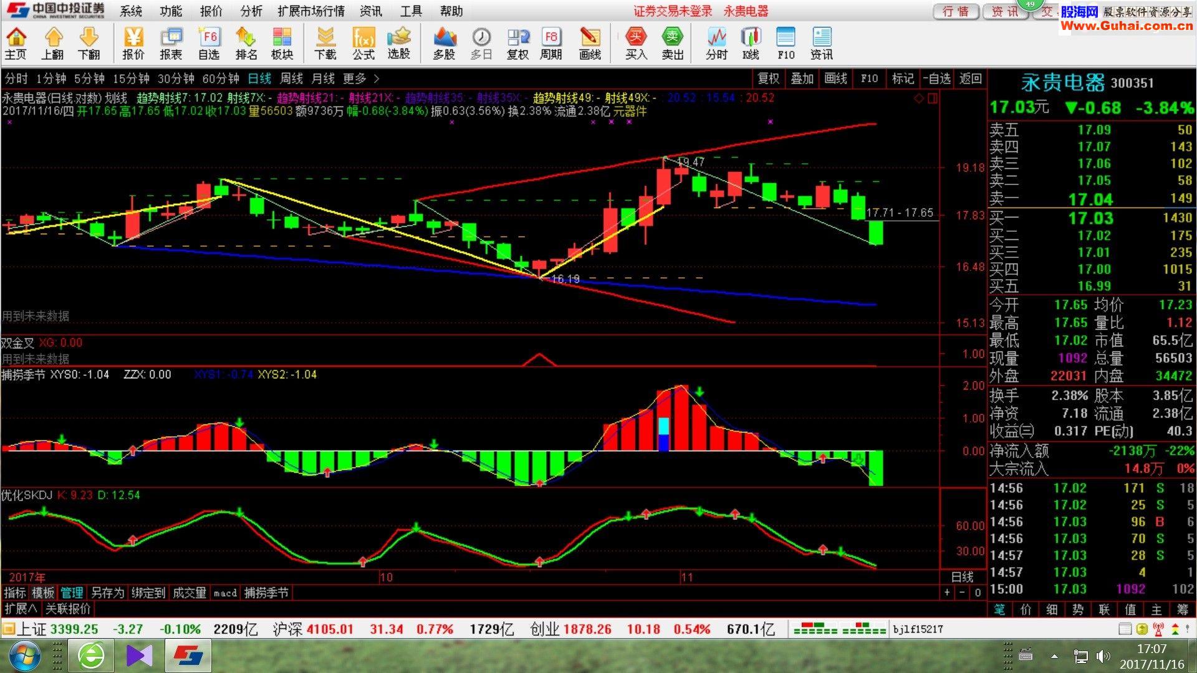Screen dimensions: 1197x673
Task: Select the macd indicator tab
Action: coord(225,593)
